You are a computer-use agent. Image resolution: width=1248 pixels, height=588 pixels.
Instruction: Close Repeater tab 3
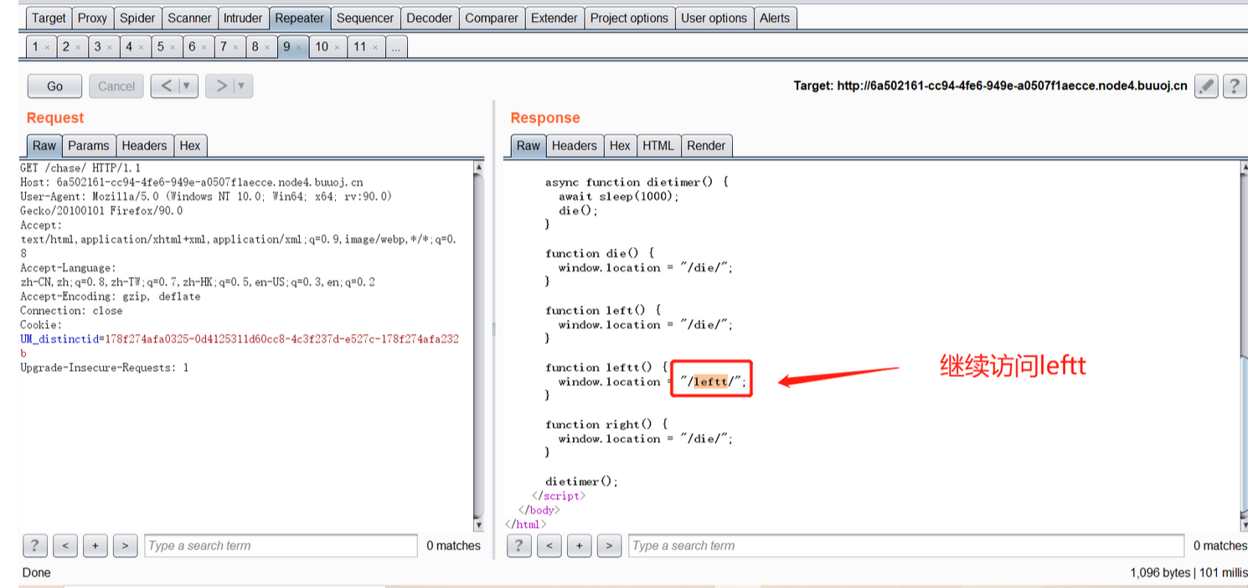pos(110,48)
